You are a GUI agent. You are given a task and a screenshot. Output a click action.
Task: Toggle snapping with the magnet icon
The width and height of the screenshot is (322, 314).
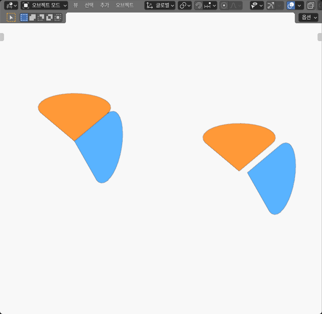199,5
